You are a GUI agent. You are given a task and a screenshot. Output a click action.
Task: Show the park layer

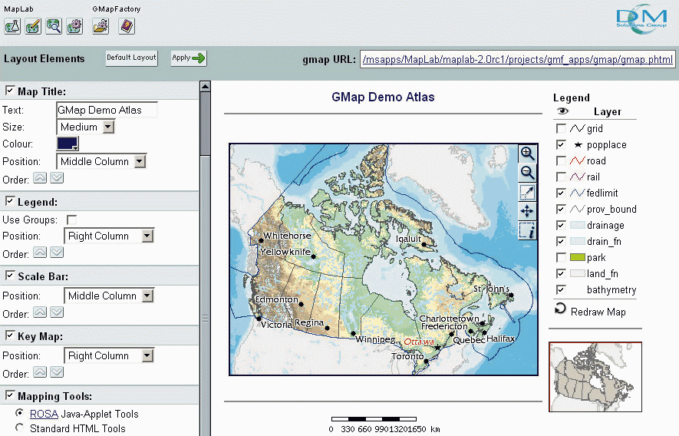point(561,257)
